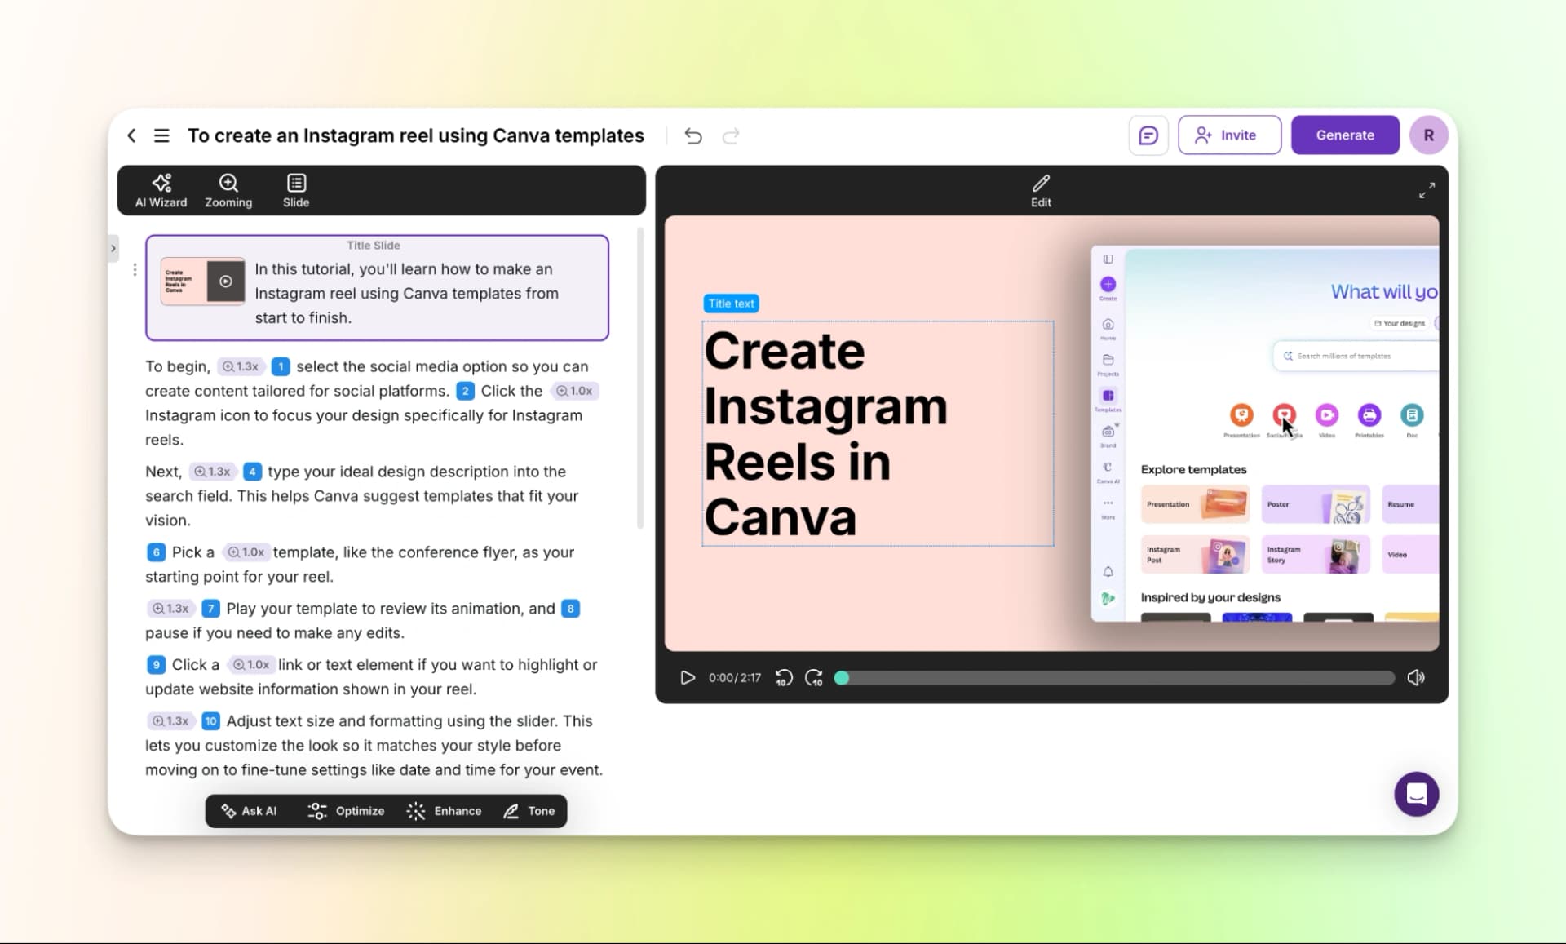This screenshot has width=1566, height=944.
Task: Open the hamburger menu
Action: 161,135
